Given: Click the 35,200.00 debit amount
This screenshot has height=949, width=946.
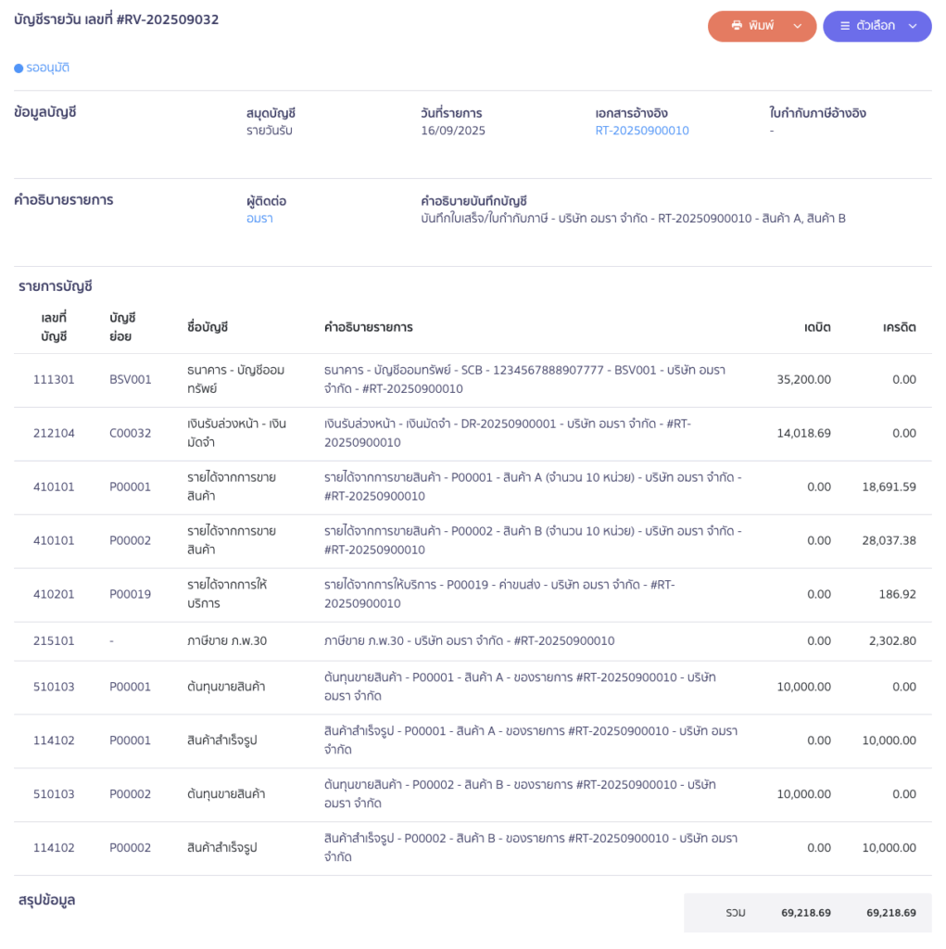Looking at the screenshot, I should (803, 380).
